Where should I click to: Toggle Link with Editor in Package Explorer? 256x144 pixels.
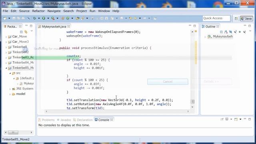[26, 32]
